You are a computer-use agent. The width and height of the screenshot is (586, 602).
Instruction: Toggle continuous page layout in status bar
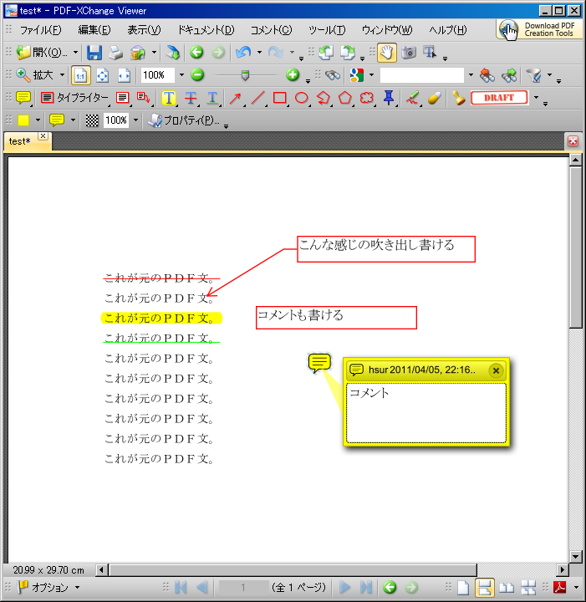pos(485,587)
